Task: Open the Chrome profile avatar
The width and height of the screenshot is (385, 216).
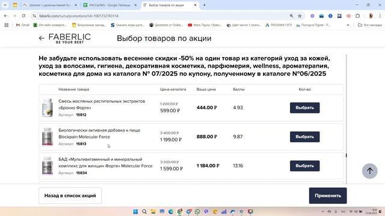Action: click(371, 16)
